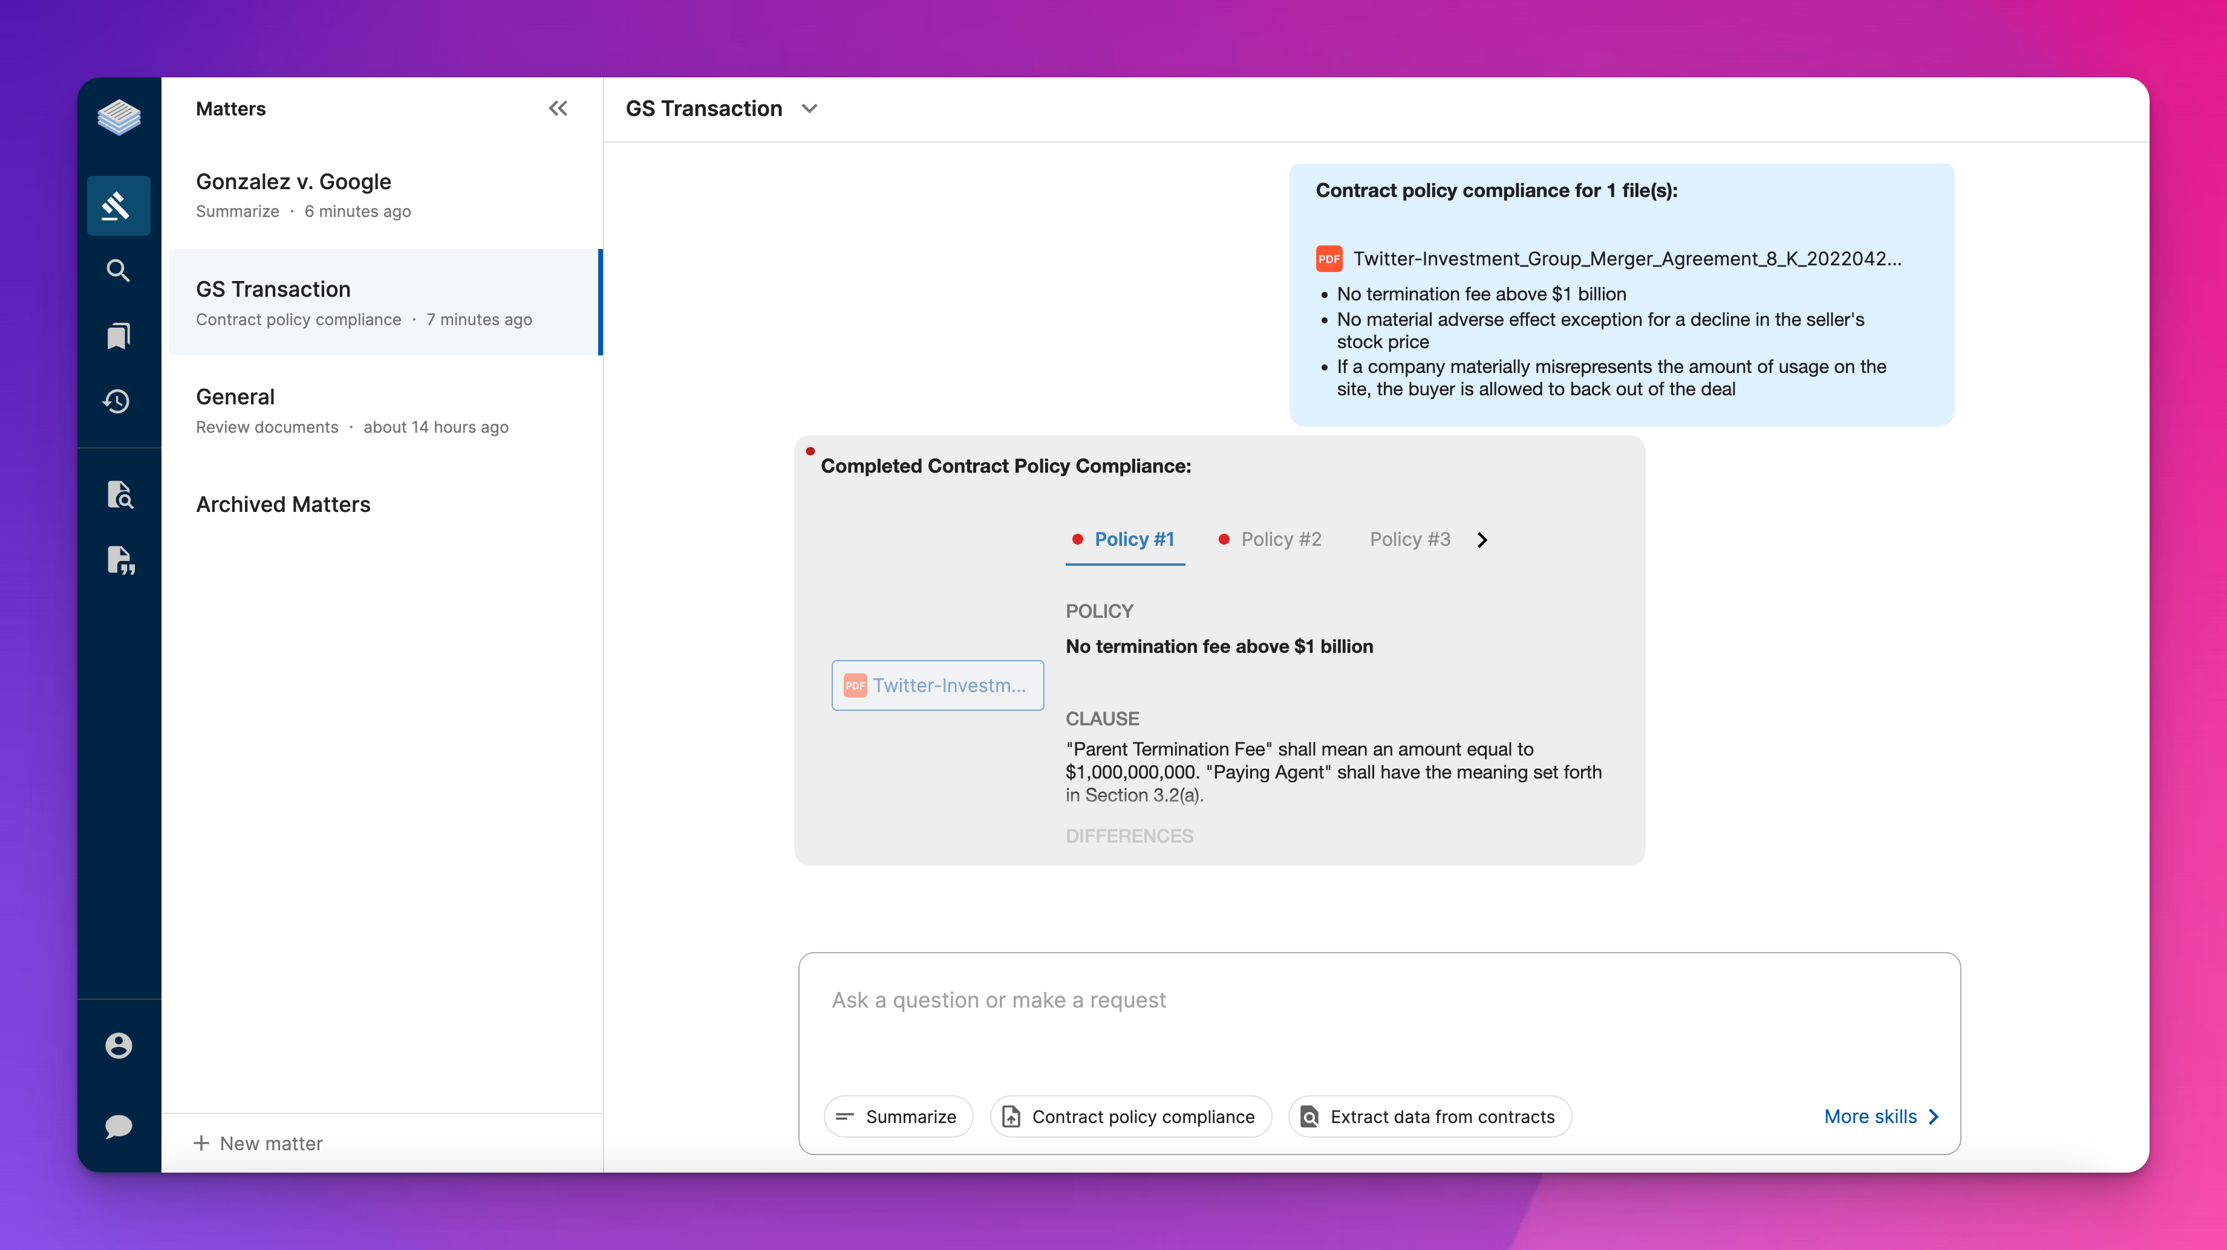Open the user profile icon
The height and width of the screenshot is (1250, 2227).
pyautogui.click(x=118, y=1045)
